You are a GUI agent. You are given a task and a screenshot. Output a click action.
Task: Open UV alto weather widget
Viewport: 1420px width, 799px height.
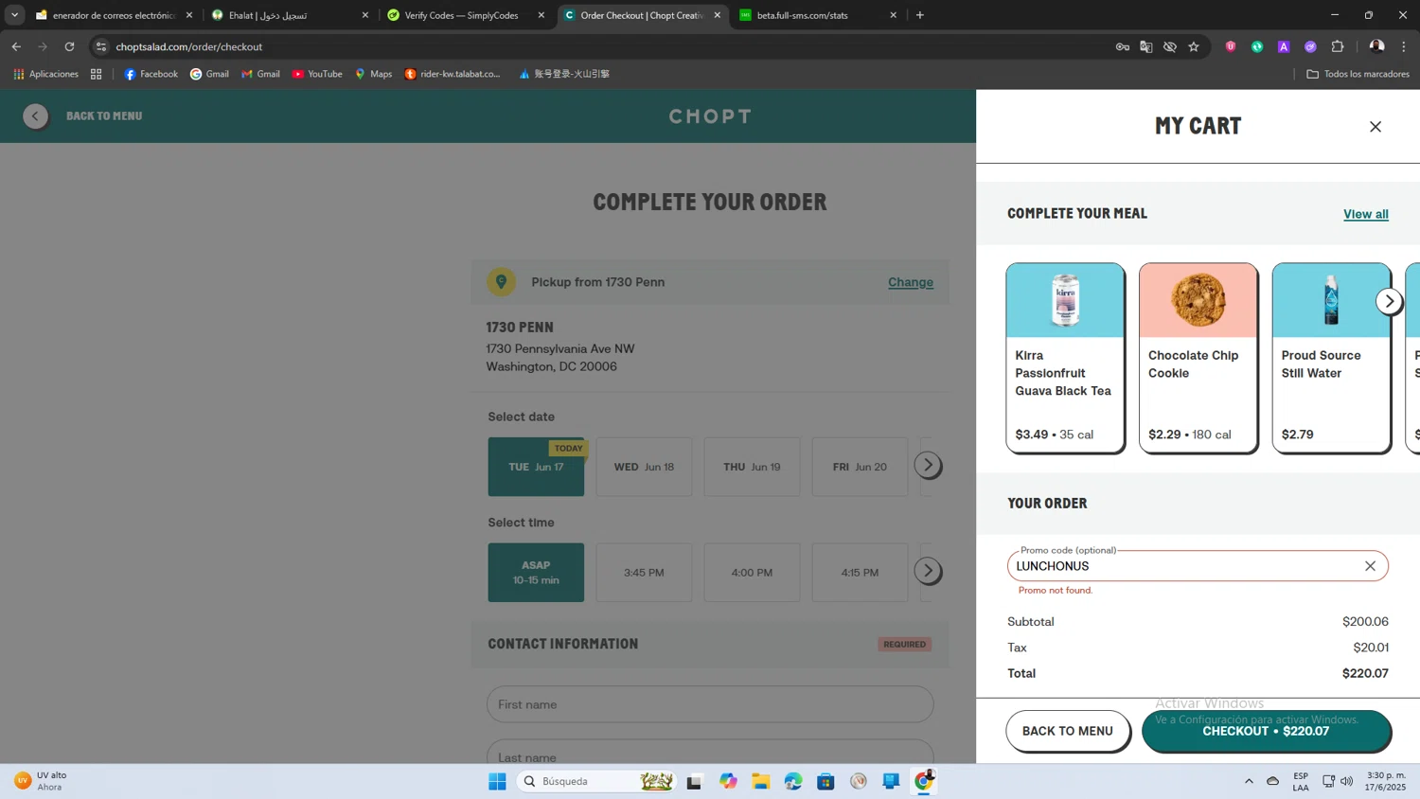[42, 781]
